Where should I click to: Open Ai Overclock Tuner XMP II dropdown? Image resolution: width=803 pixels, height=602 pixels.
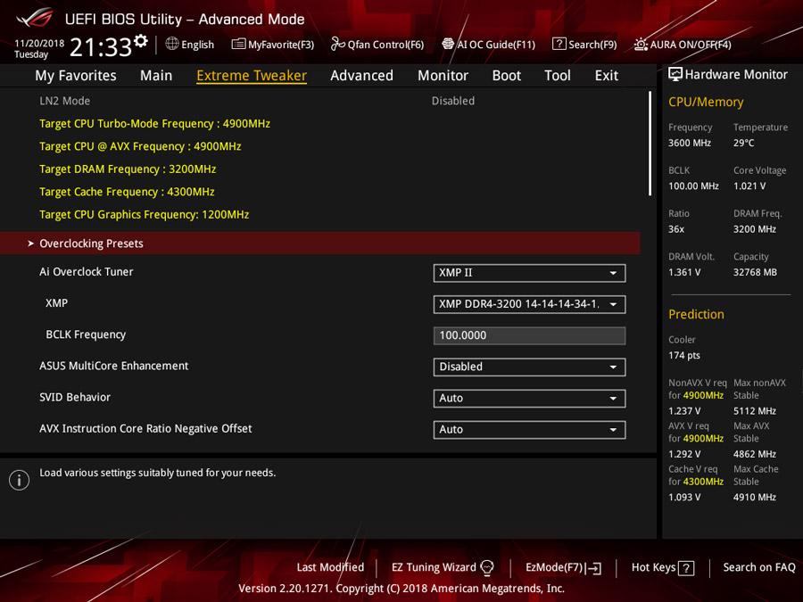pos(529,273)
